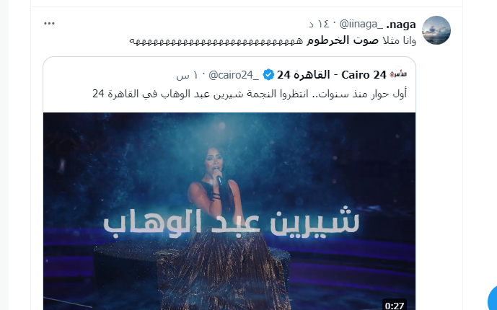The image size is (497, 310).
Task: Click the small Cairo 24 logo avatar
Action: click(x=398, y=75)
